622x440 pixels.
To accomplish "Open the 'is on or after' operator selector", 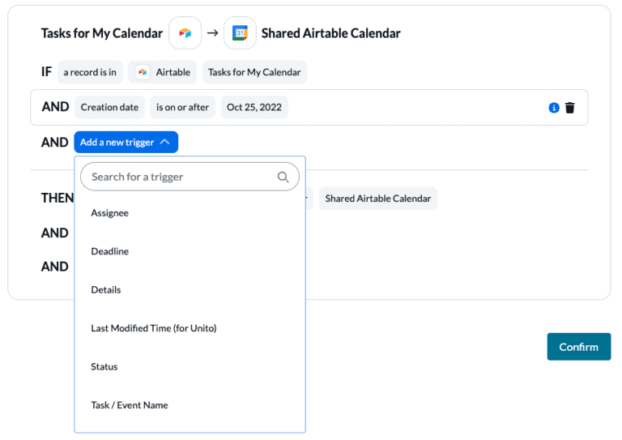I will [x=182, y=107].
